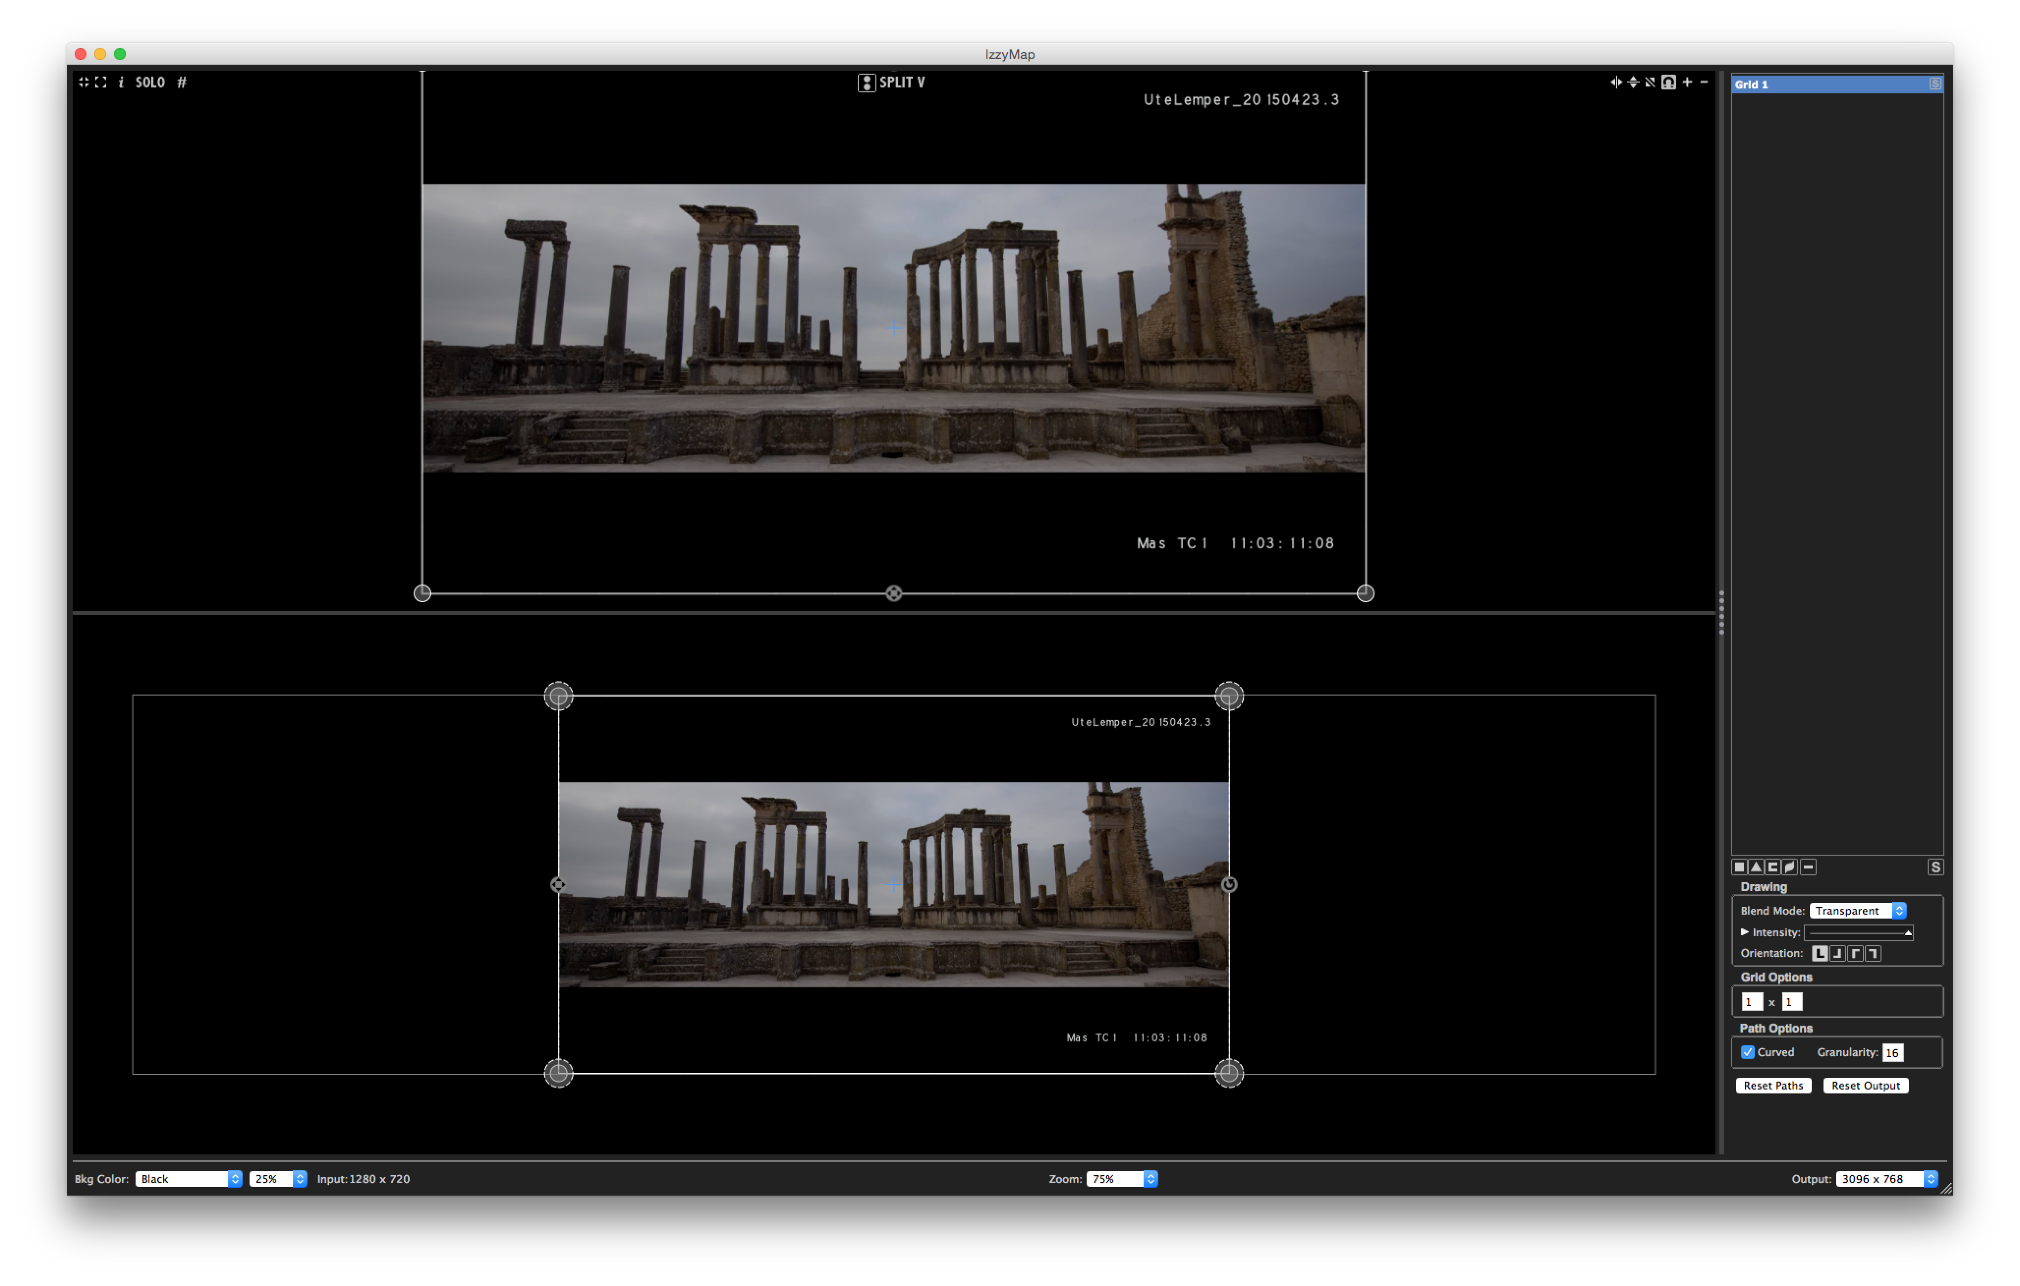Click the input view bottom-right corner handle
2020x1286 pixels.
click(x=1365, y=593)
